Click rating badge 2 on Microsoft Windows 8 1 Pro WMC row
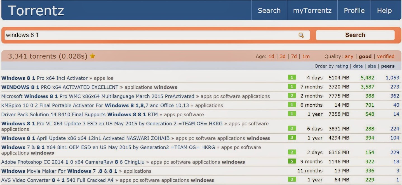This screenshot has width=402, height=185. (292, 96)
